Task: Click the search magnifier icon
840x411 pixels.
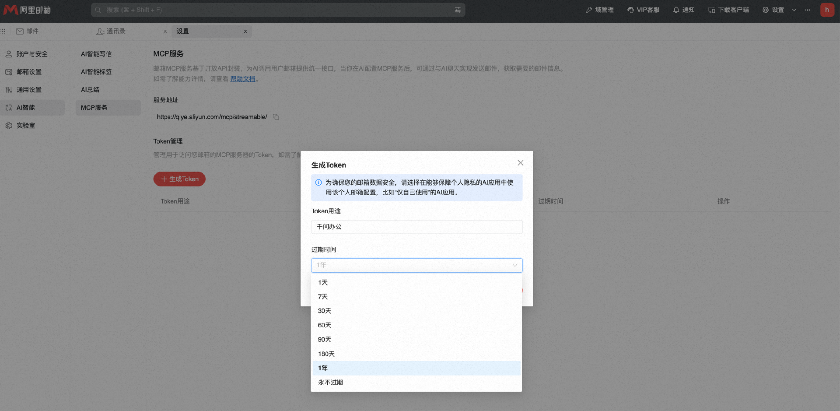Action: click(x=98, y=10)
